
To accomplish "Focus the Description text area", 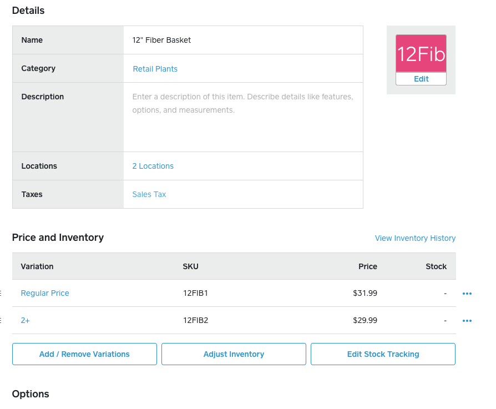I will coord(243,117).
